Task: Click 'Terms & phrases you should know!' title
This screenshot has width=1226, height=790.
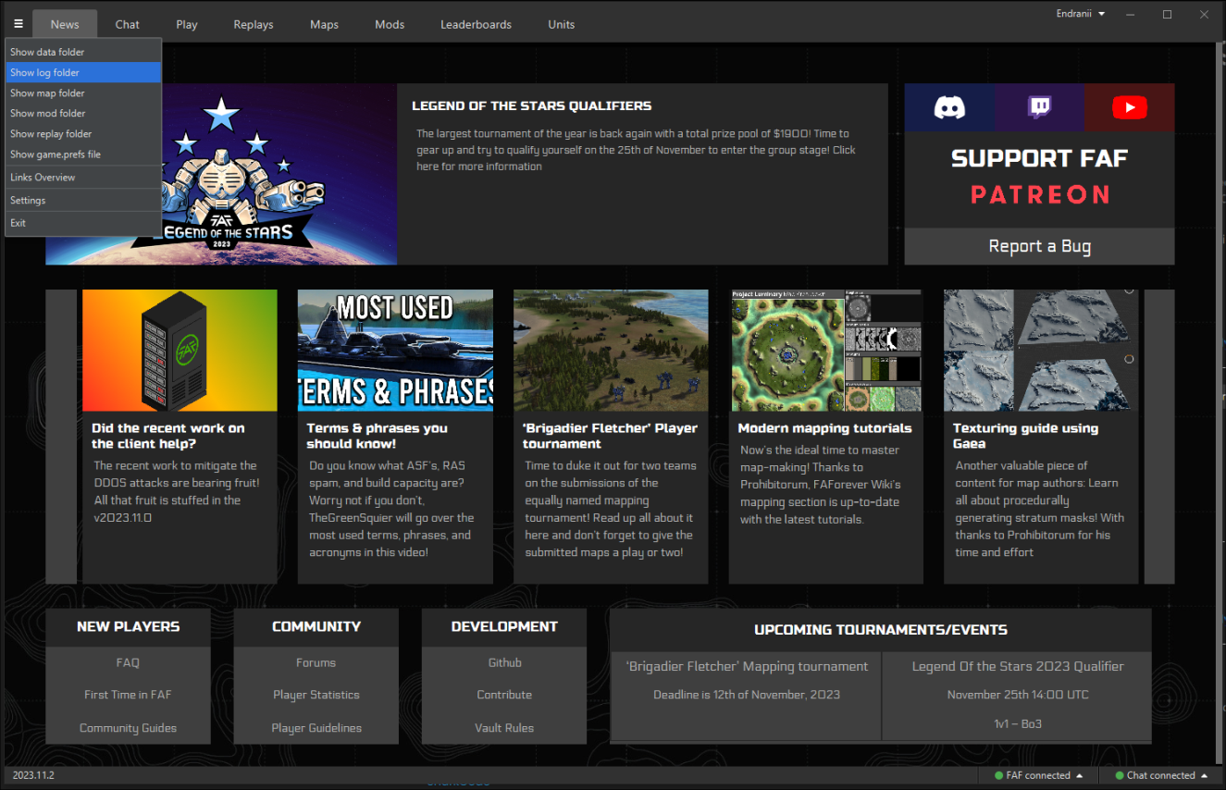Action: tap(378, 436)
